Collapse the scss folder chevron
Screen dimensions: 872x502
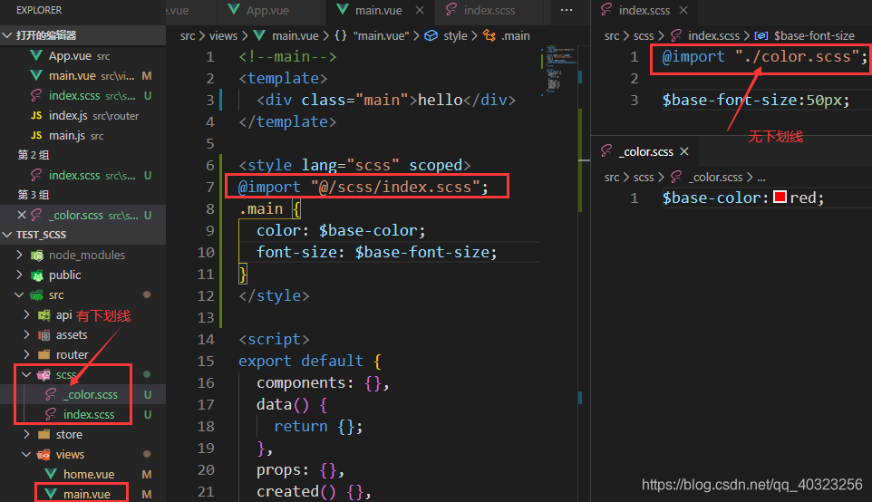pyautogui.click(x=26, y=375)
